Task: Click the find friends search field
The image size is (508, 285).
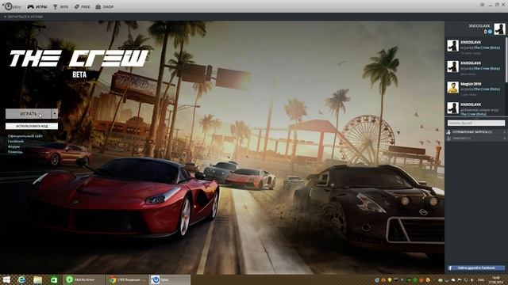Action: pos(476,123)
